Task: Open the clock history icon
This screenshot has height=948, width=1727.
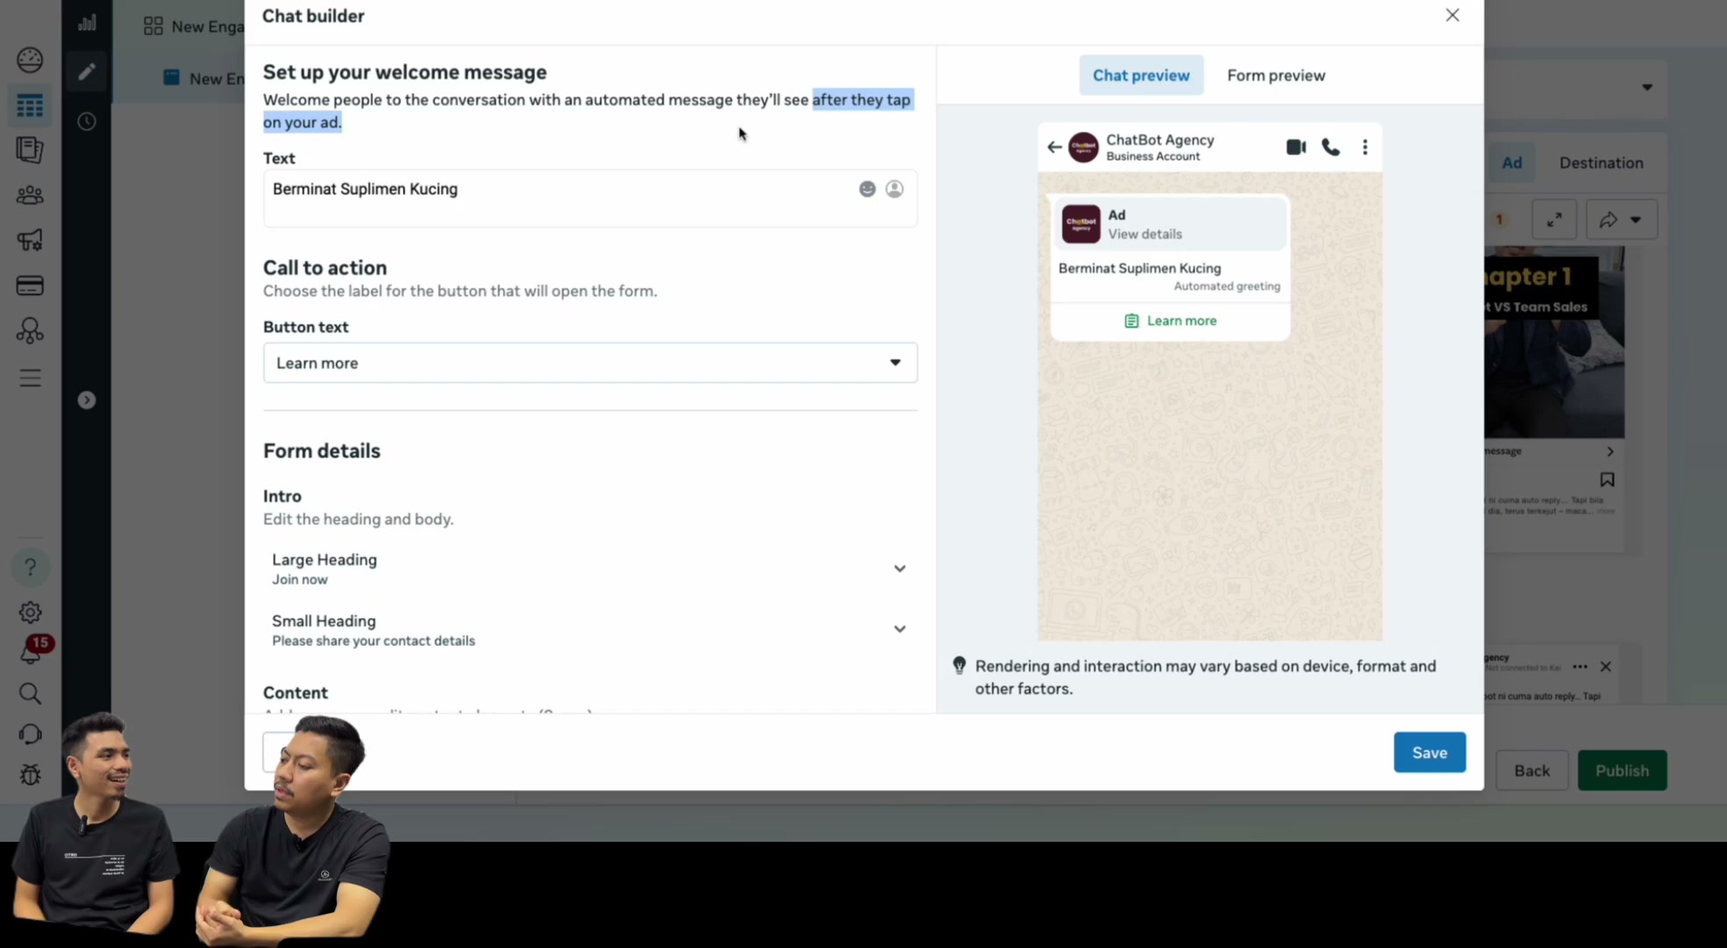Action: 86,121
